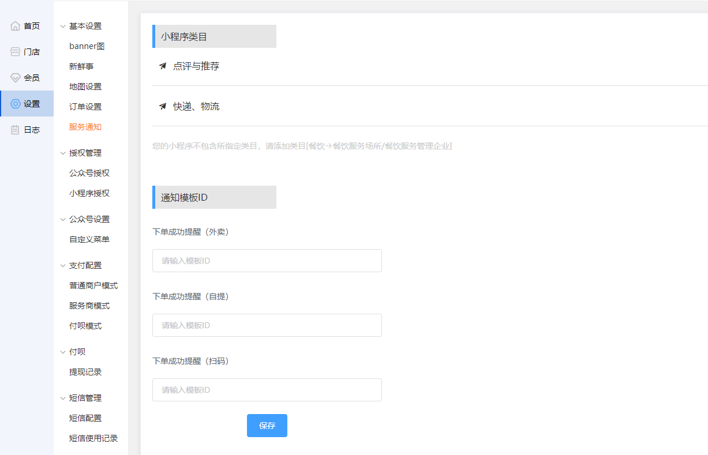The image size is (708, 455).
Task: Collapse the 基本设置 menu group
Action: coord(63,26)
